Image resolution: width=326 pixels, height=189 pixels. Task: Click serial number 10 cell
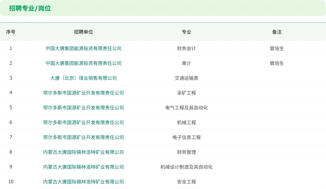point(11,182)
